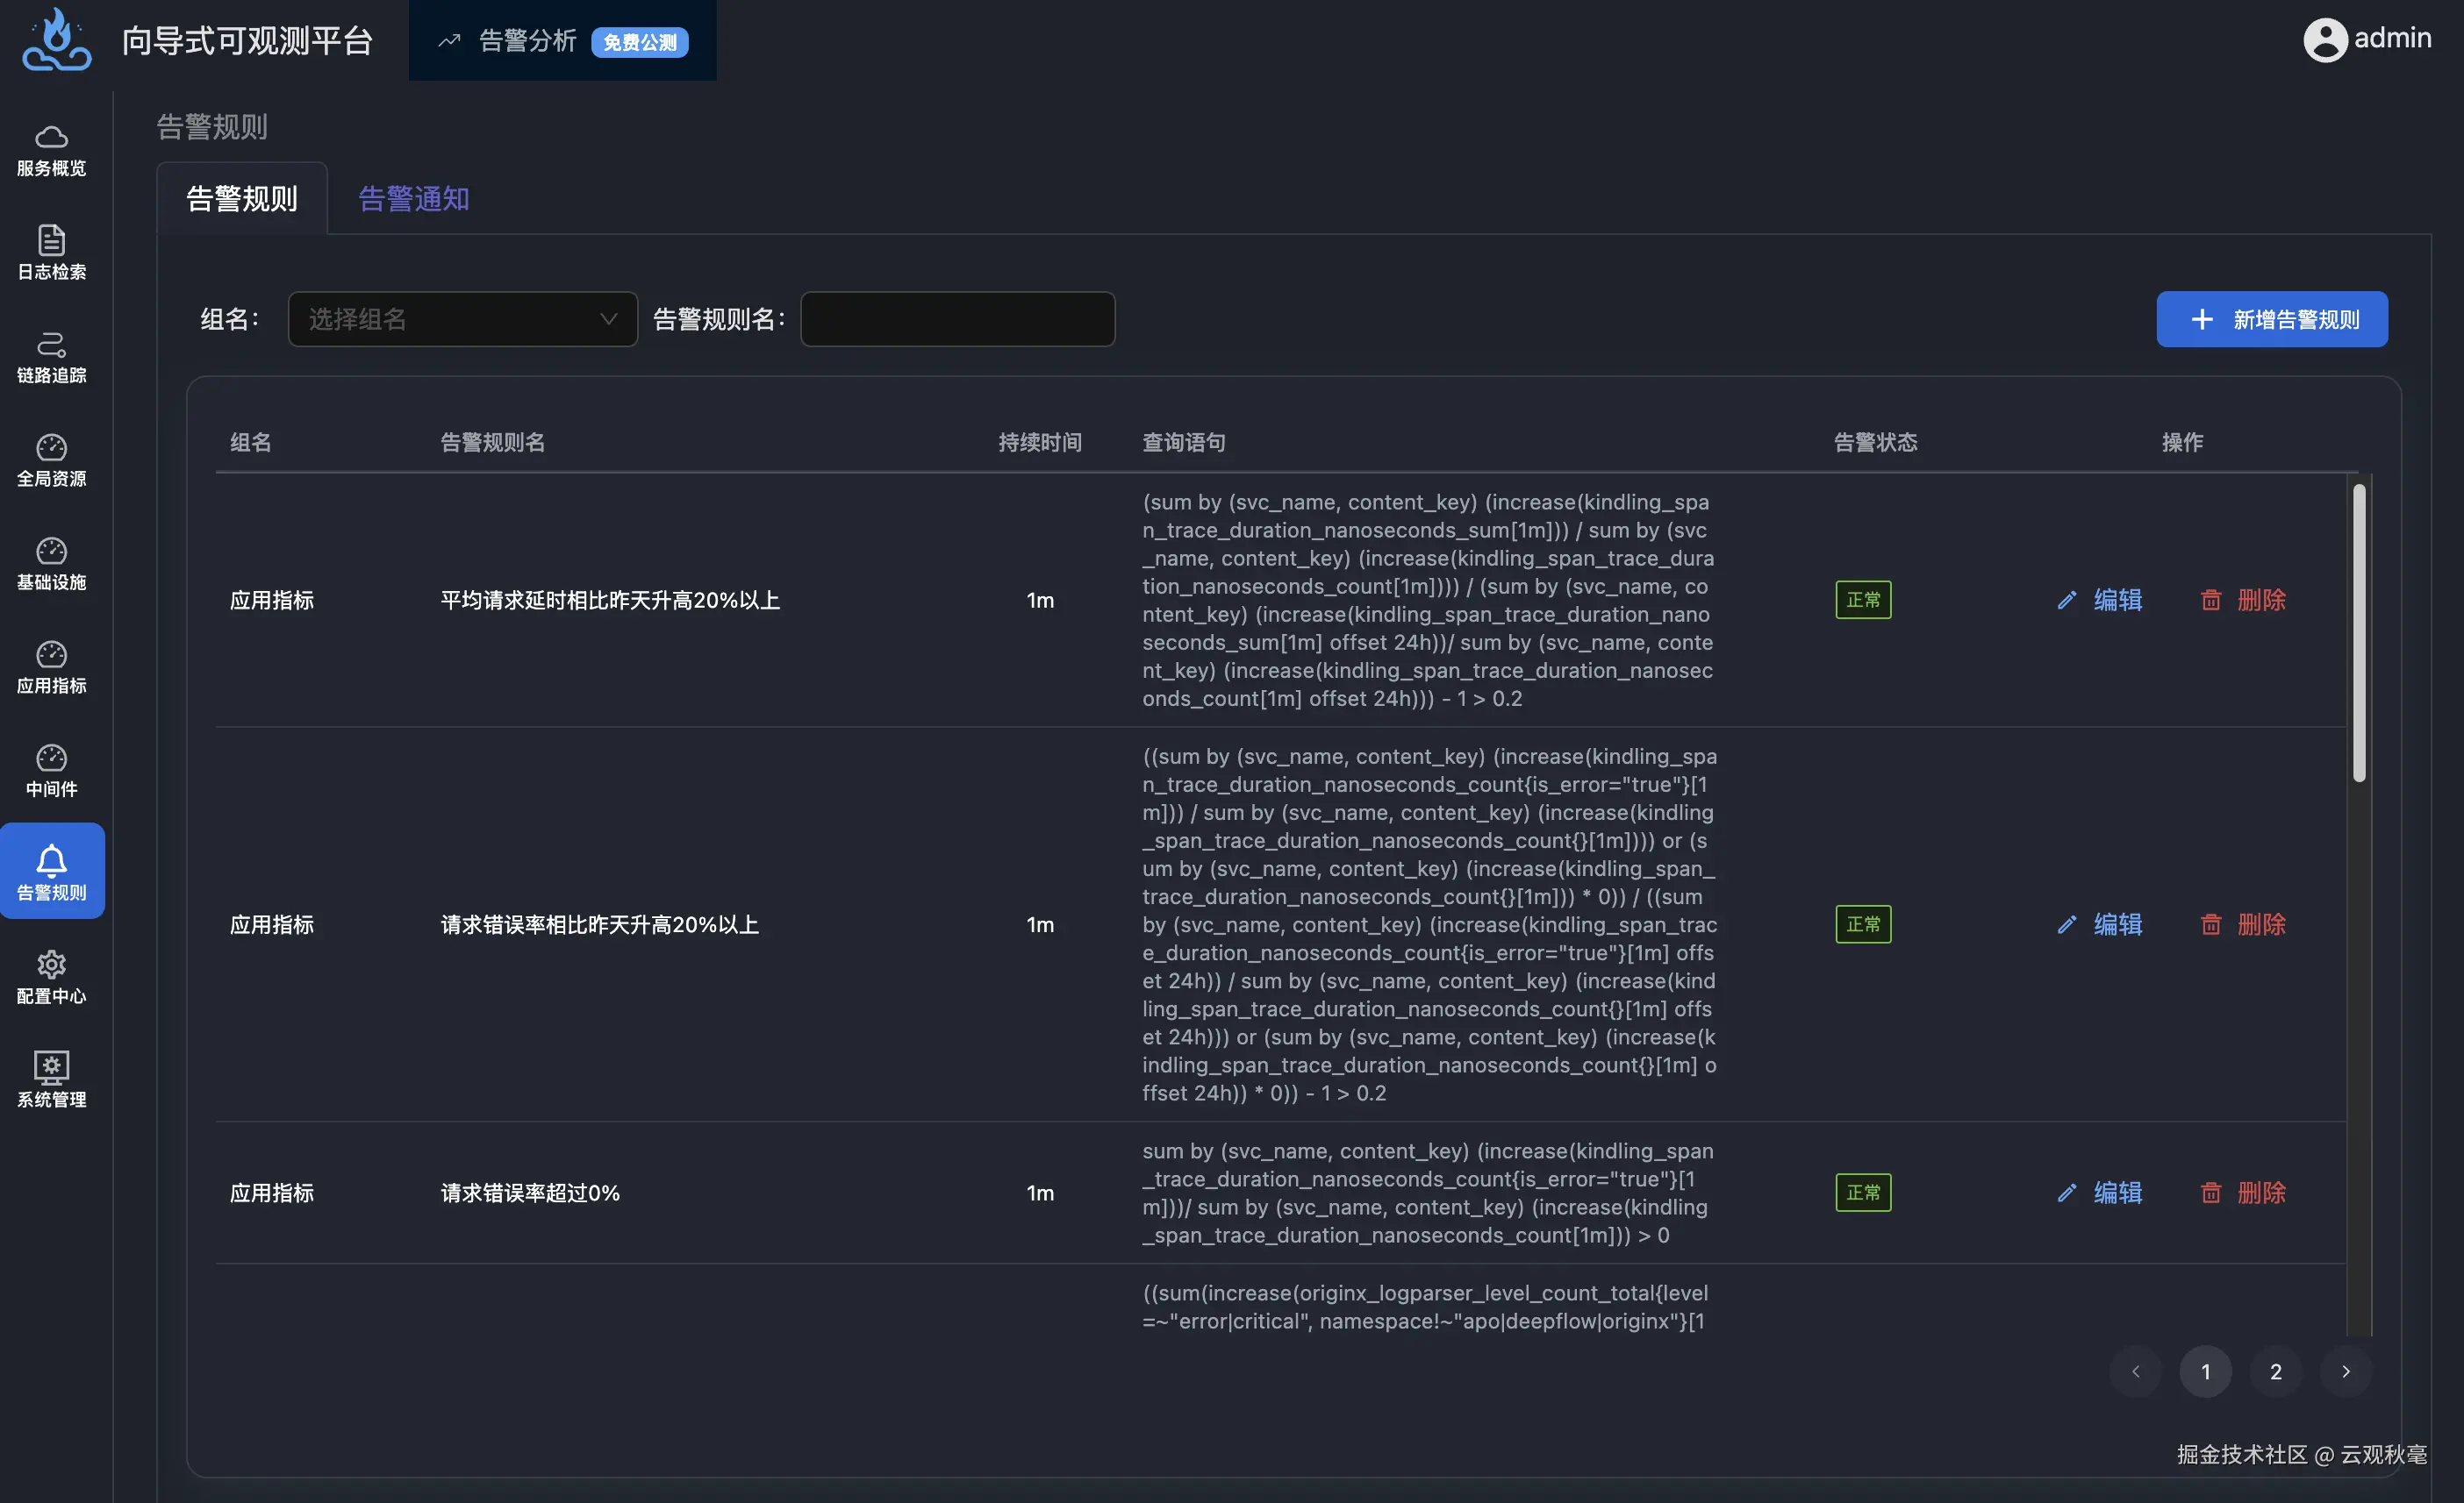
Task: Click the rules table vertical scrollbar
Action: (2358, 631)
